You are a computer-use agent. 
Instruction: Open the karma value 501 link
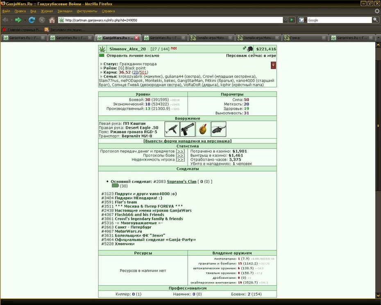point(143,72)
